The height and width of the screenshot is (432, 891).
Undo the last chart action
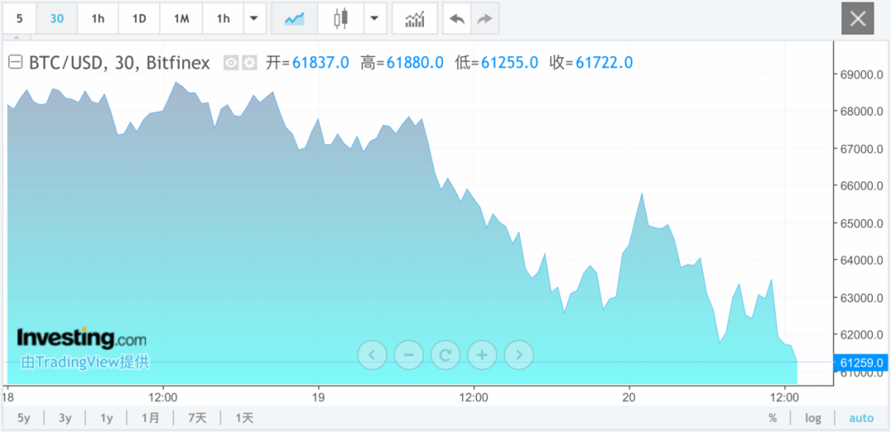pyautogui.click(x=456, y=18)
